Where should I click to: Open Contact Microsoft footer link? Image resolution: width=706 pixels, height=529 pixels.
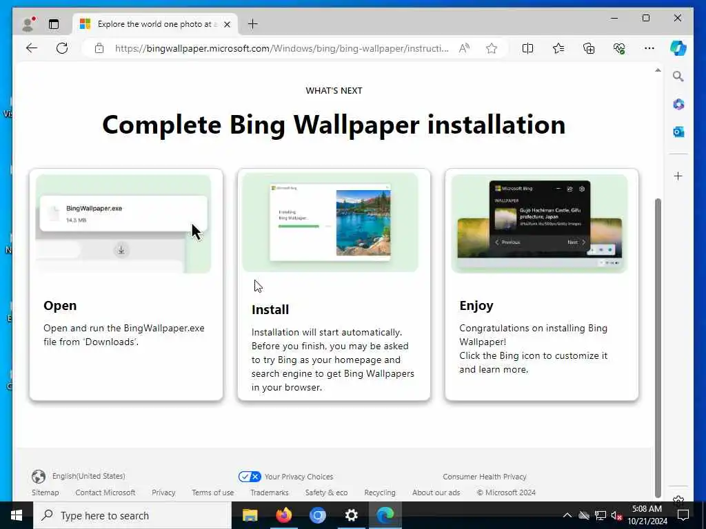tap(105, 492)
